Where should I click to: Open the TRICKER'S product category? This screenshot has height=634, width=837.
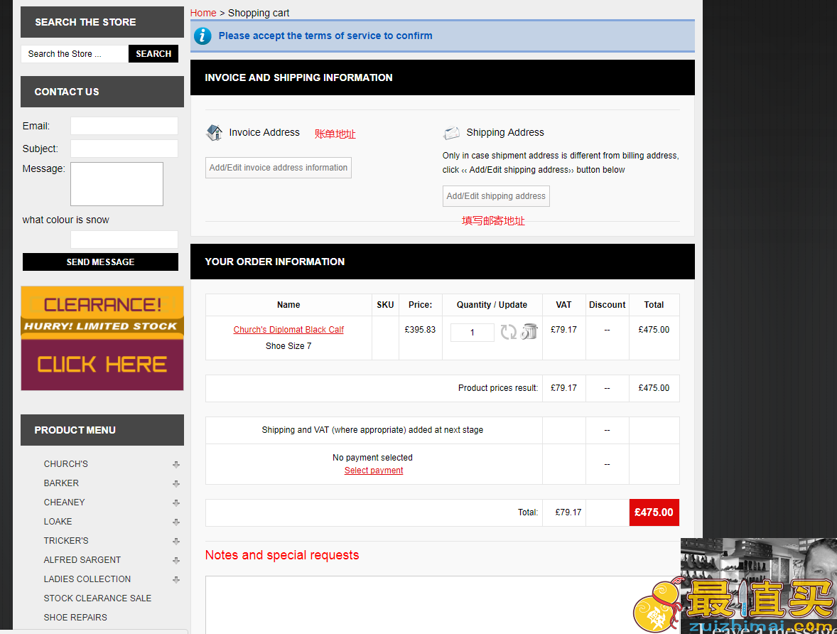click(x=66, y=540)
